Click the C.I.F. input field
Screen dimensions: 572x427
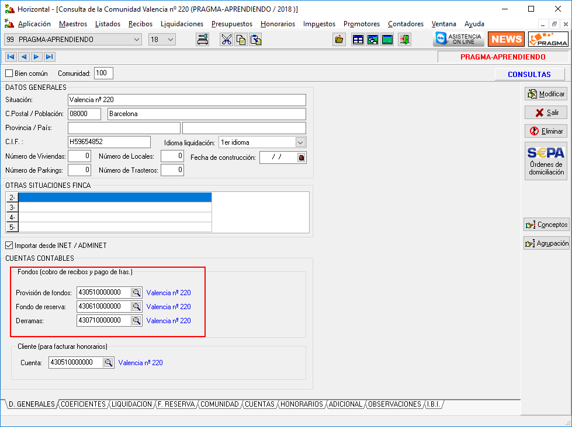tap(109, 142)
